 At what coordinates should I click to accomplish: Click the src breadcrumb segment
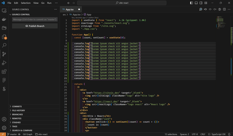coord(64,14)
